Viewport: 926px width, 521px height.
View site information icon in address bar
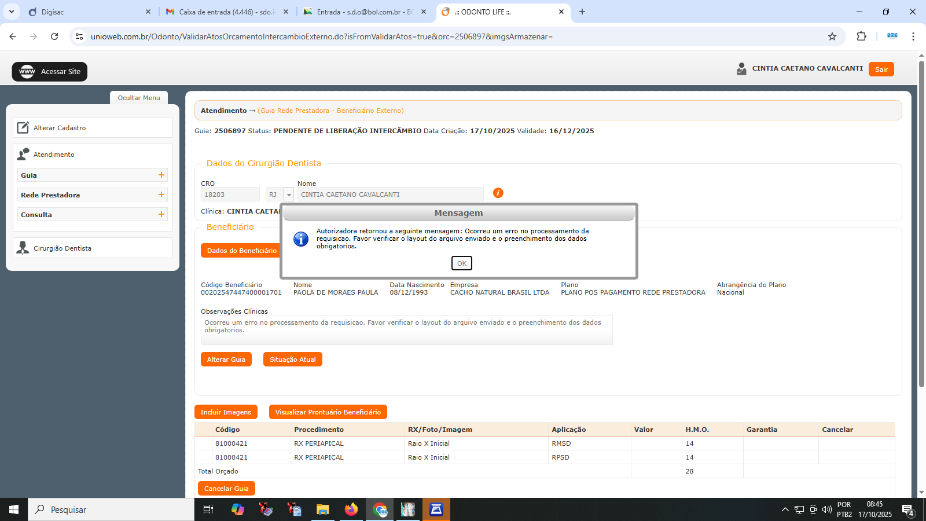click(x=79, y=36)
